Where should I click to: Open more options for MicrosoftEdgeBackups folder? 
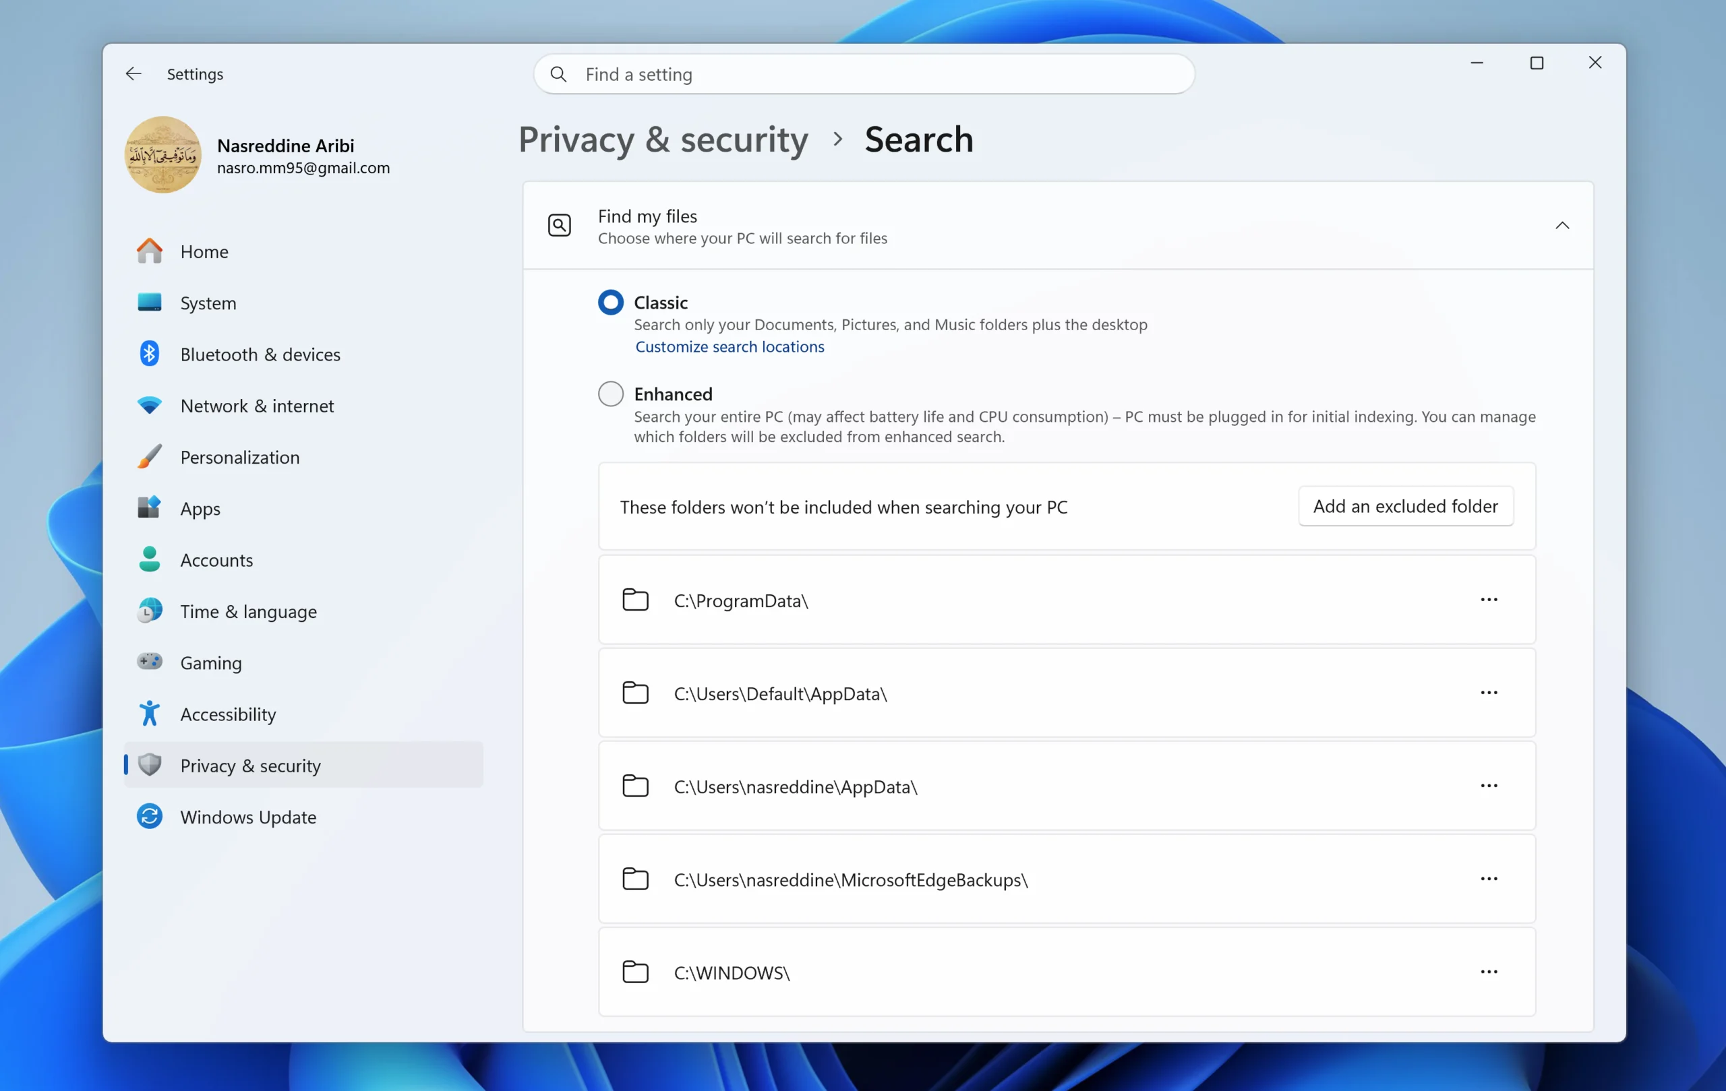pyautogui.click(x=1489, y=879)
